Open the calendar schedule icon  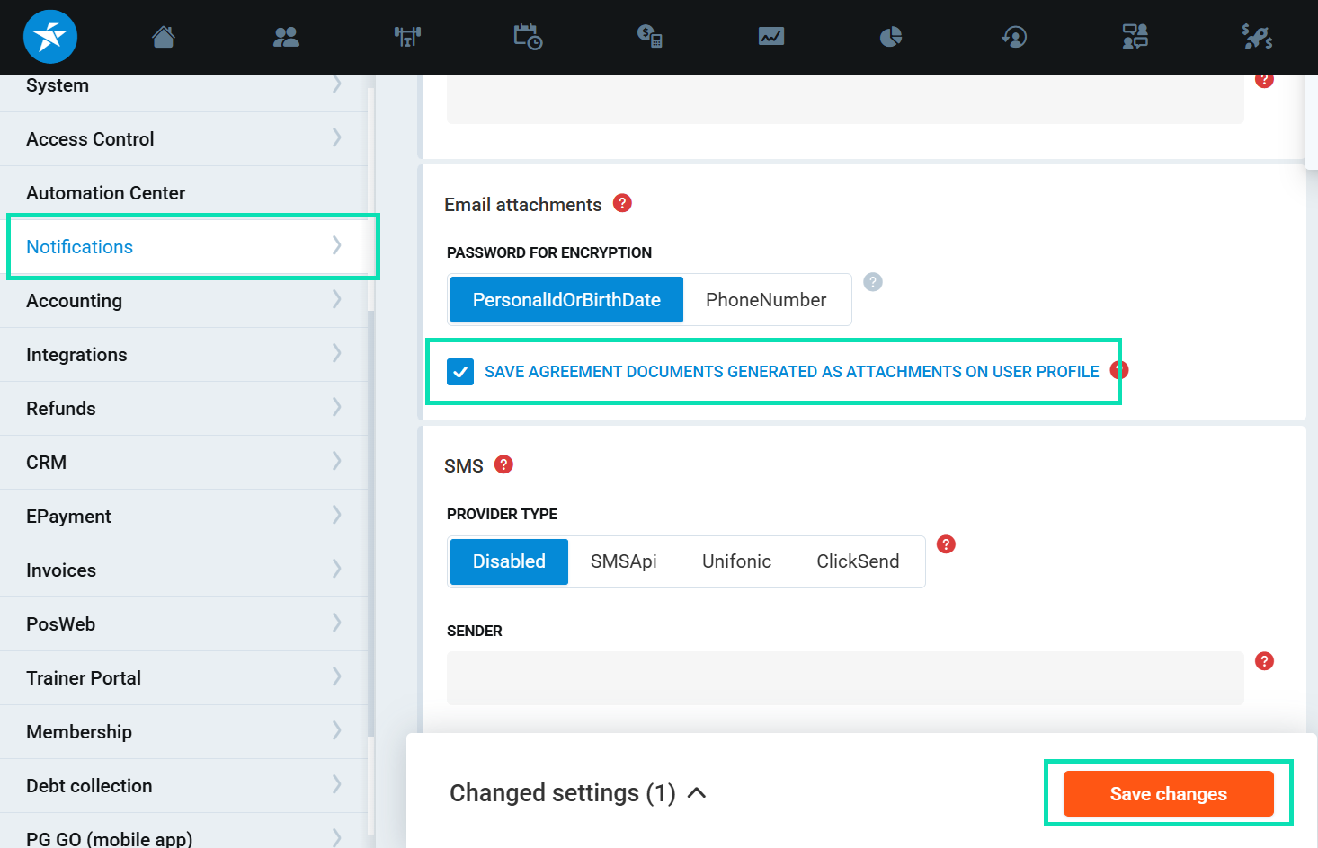[528, 37]
